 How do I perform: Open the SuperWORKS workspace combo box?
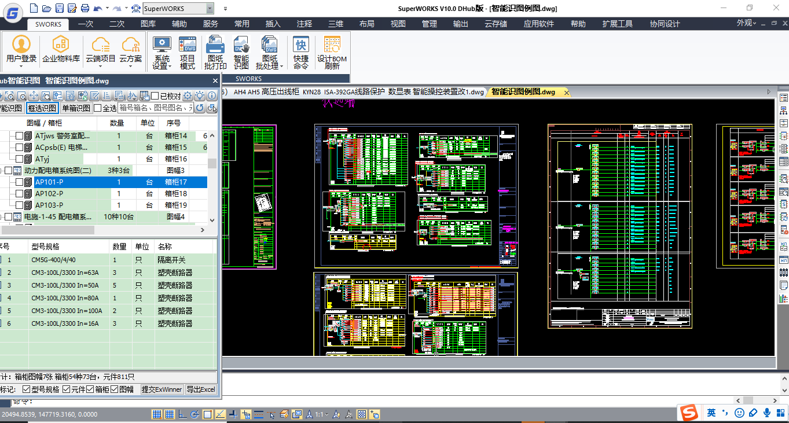point(178,8)
